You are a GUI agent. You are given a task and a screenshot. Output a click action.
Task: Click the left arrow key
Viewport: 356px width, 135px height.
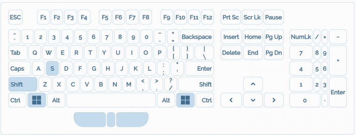[x=231, y=100]
